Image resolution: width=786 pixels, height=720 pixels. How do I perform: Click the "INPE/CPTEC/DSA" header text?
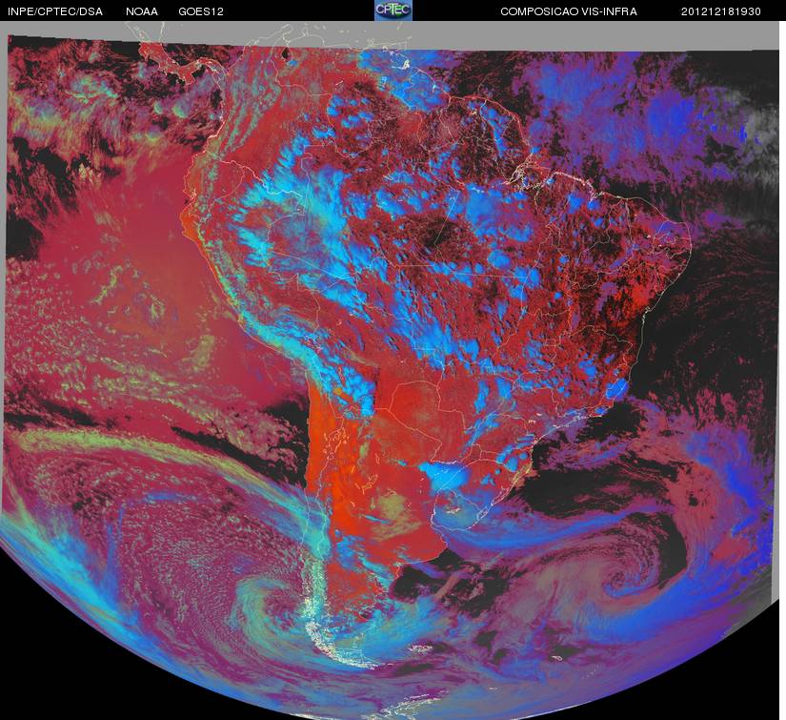pos(54,11)
